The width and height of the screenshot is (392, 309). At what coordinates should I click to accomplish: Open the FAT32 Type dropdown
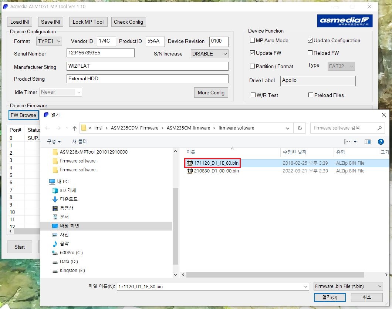[341, 66]
